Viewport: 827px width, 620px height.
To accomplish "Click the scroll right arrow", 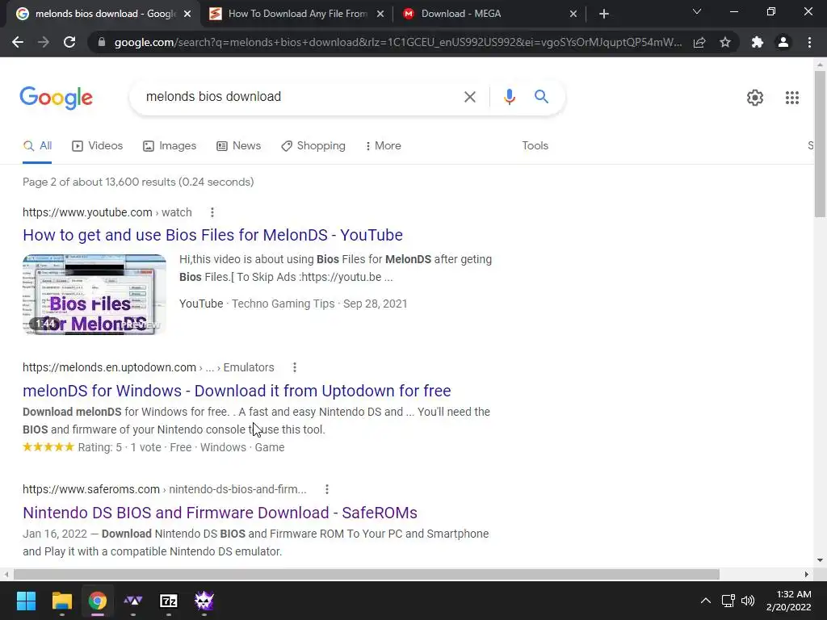I will 807,574.
